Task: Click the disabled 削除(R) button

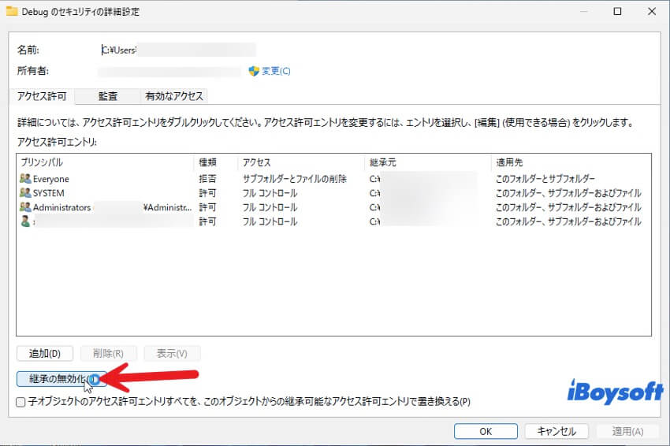Action: click(109, 354)
